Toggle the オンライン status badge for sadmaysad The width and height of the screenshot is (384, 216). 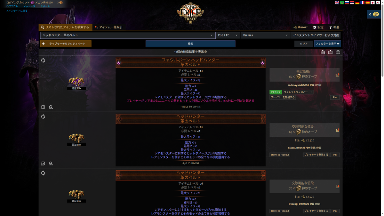pyautogui.click(x=276, y=92)
